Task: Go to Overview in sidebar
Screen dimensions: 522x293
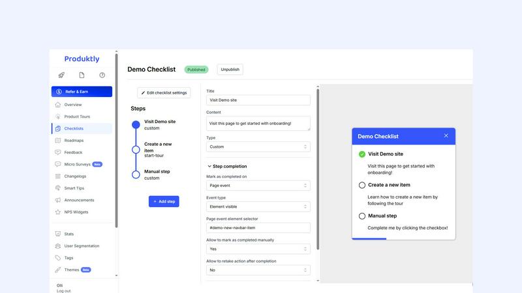Action: [73, 105]
